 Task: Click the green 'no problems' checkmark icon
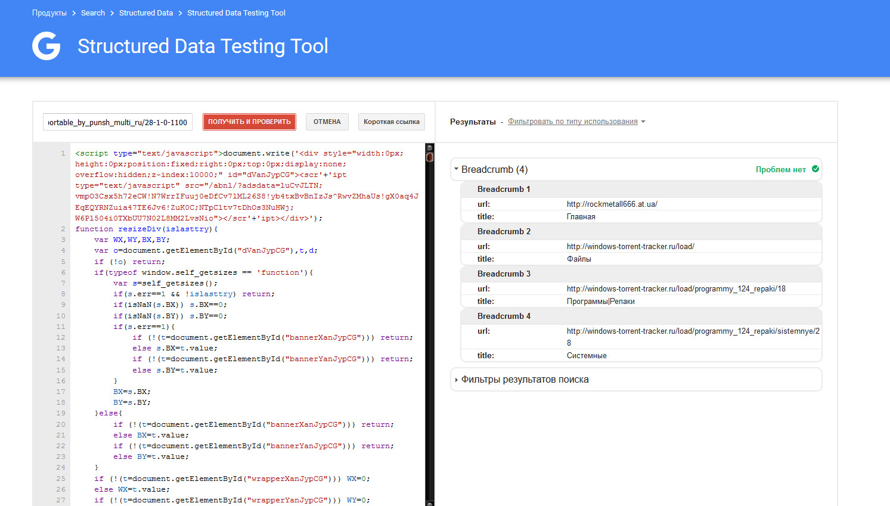(815, 169)
